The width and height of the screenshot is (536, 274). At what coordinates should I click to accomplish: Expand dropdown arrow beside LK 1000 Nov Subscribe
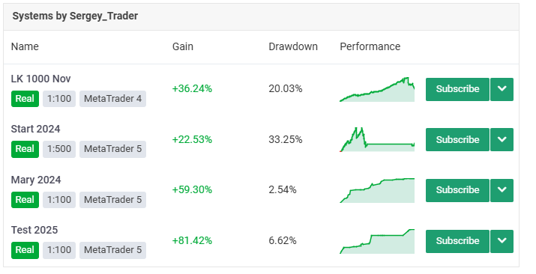[502, 89]
